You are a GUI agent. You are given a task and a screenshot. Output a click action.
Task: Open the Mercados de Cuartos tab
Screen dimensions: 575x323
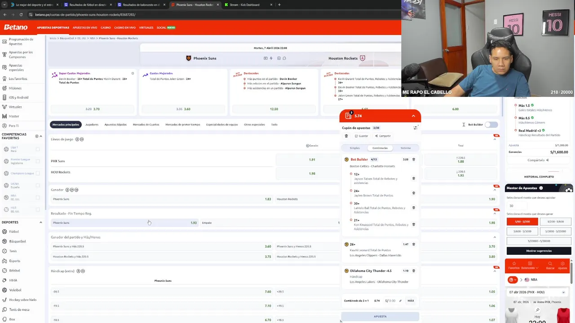point(146,125)
